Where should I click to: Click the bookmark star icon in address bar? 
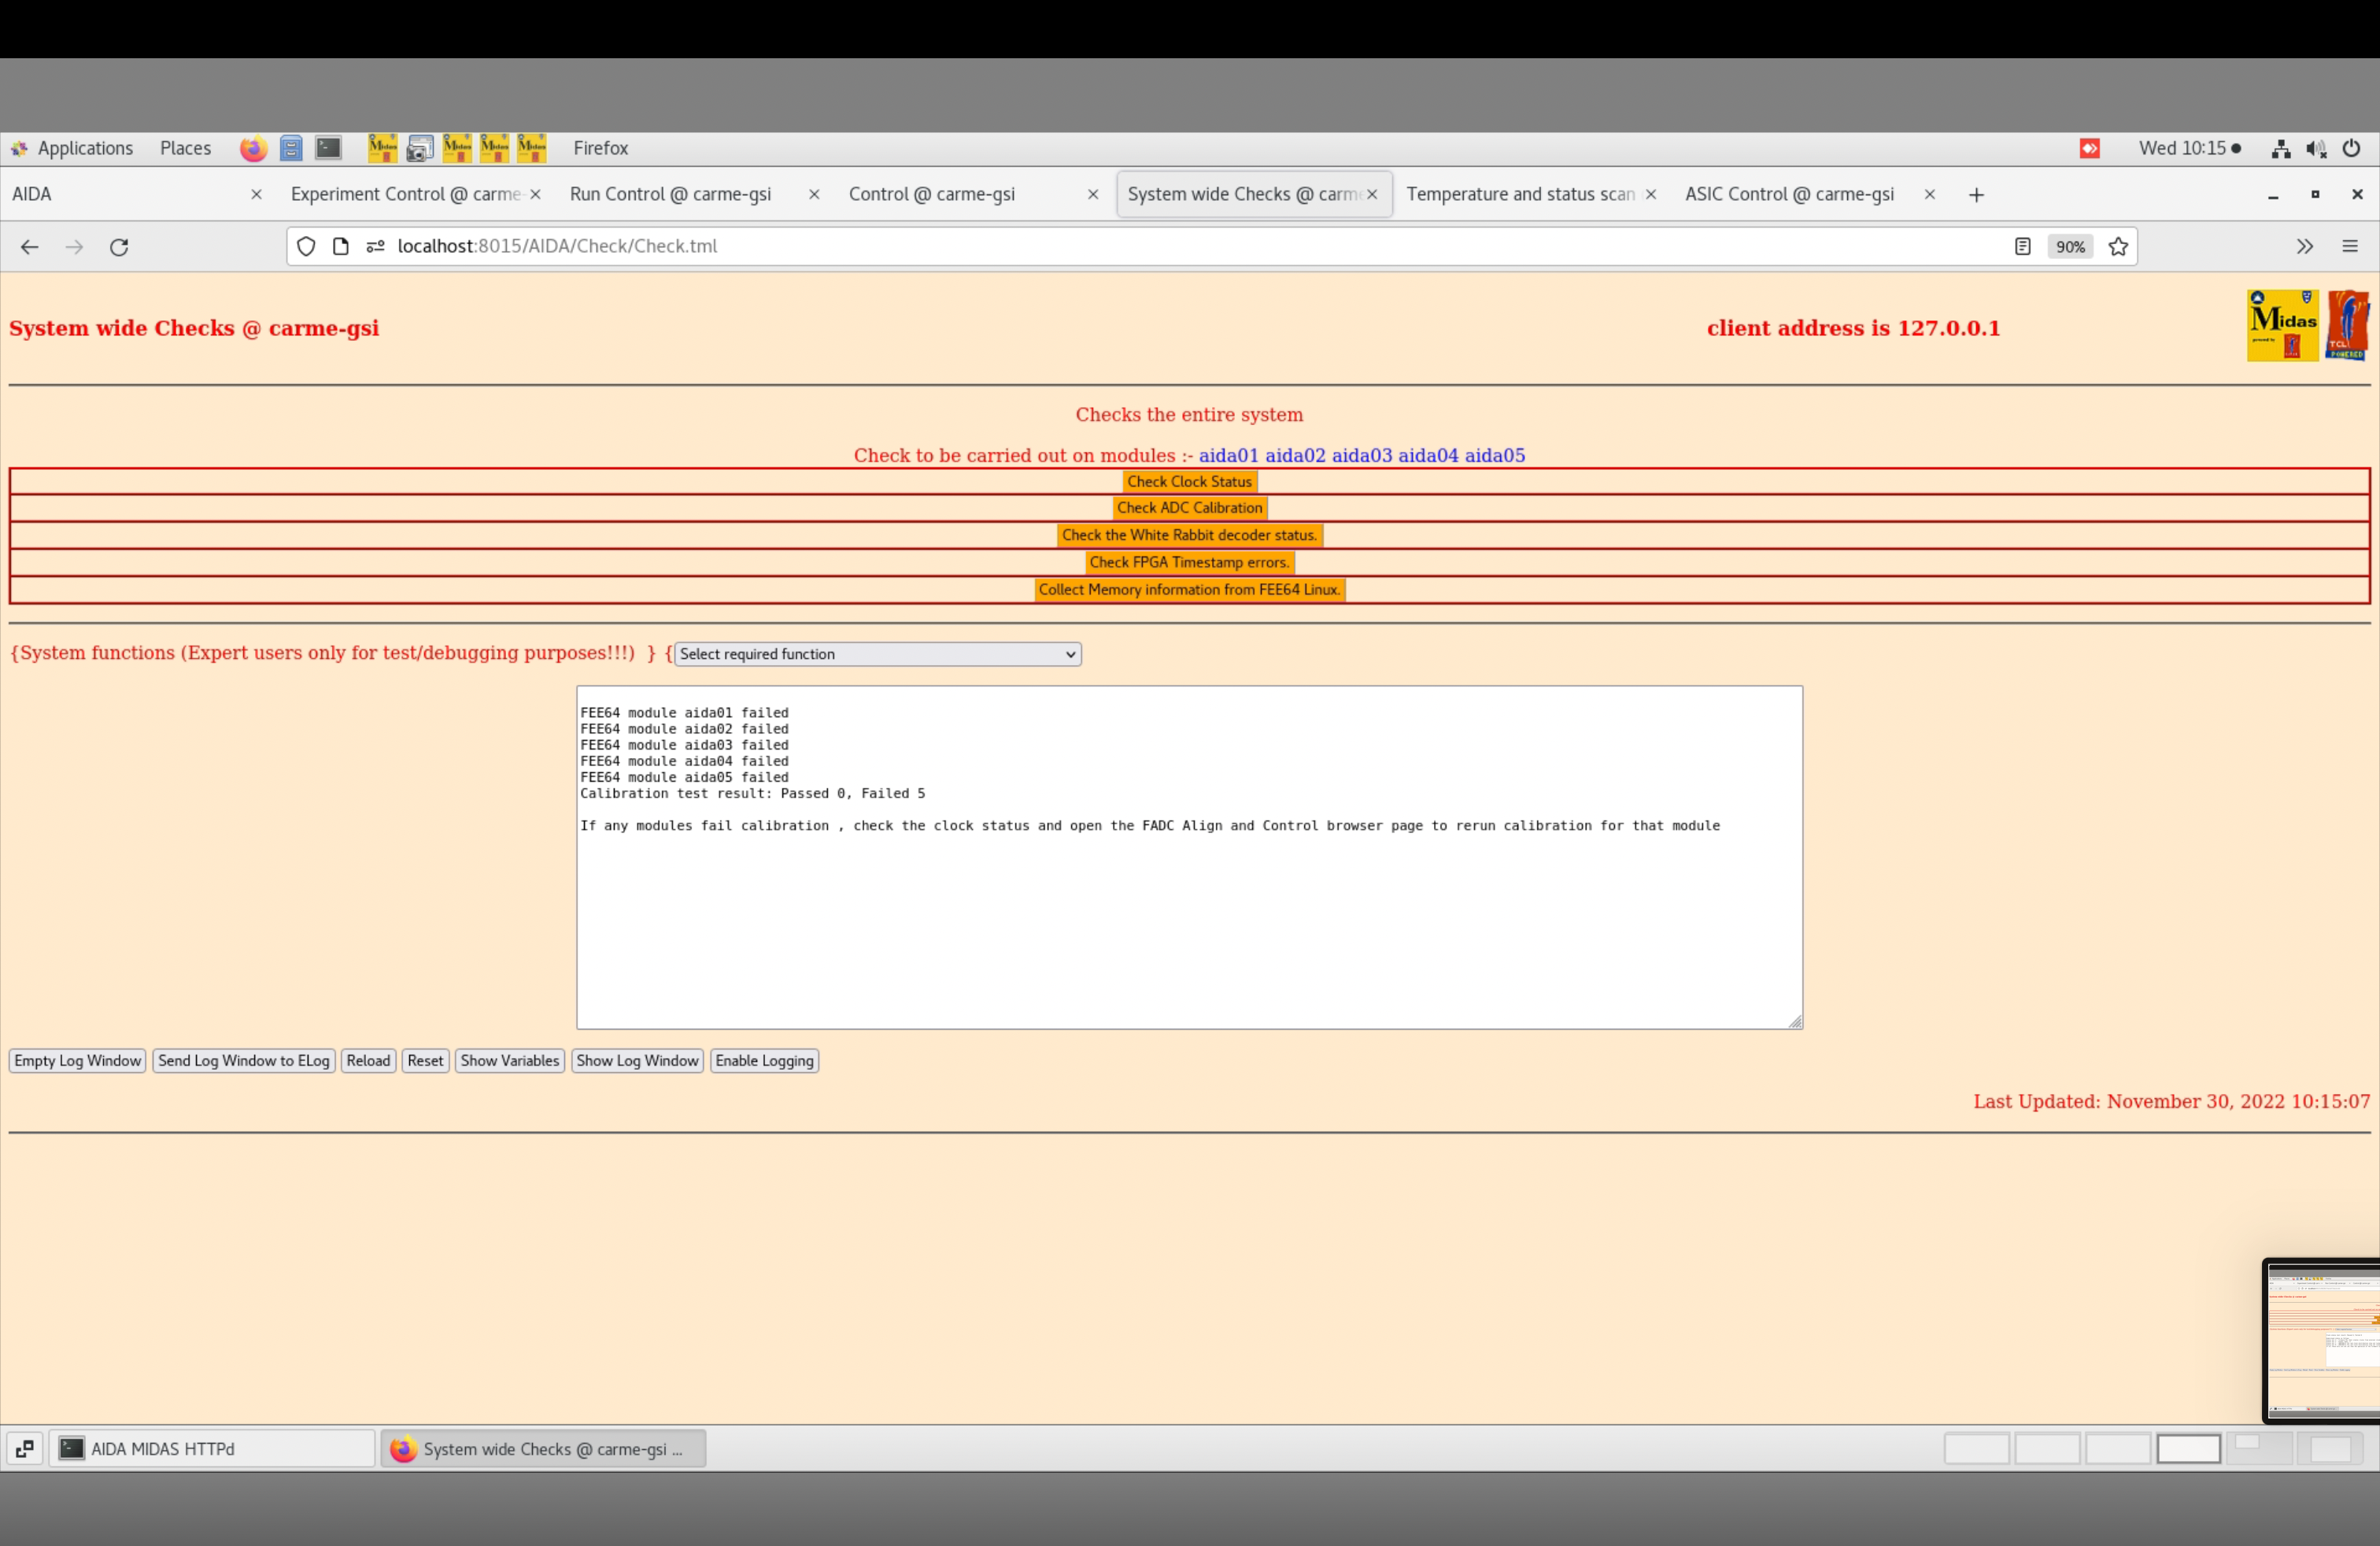(2118, 247)
